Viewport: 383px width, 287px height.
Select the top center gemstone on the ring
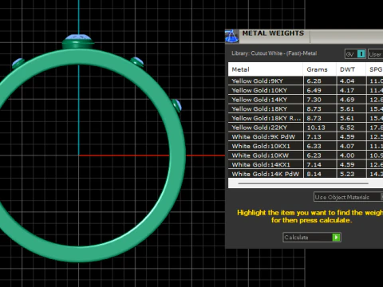[x=78, y=37]
